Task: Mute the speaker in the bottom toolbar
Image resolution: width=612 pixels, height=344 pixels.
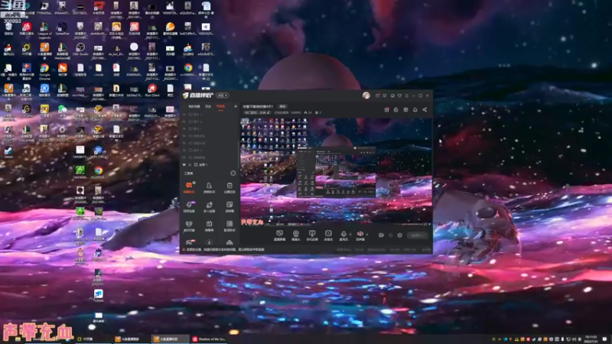Action: 360,235
